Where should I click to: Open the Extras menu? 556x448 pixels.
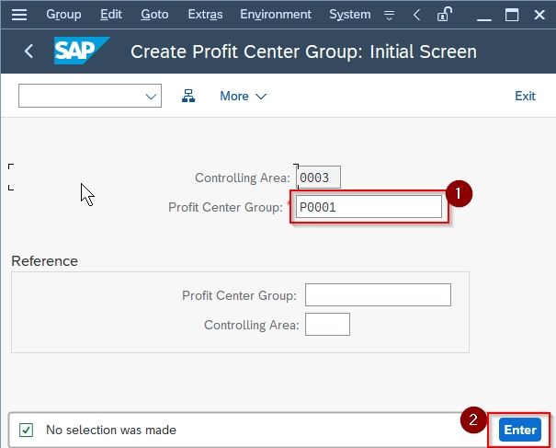[x=205, y=15]
